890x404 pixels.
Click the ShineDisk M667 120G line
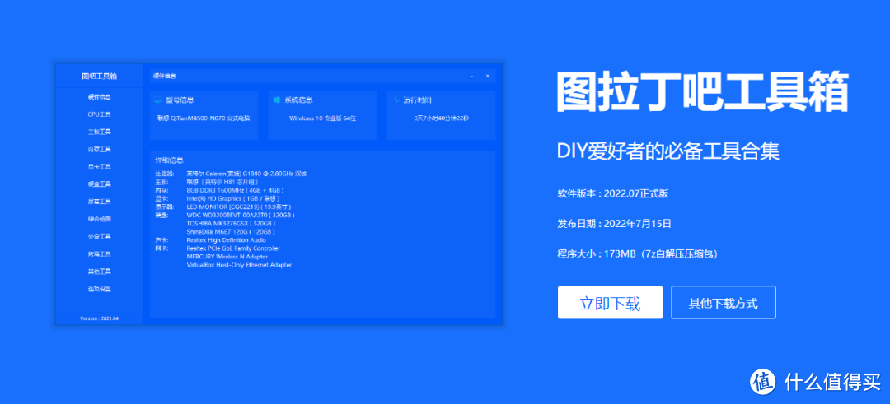point(231,232)
